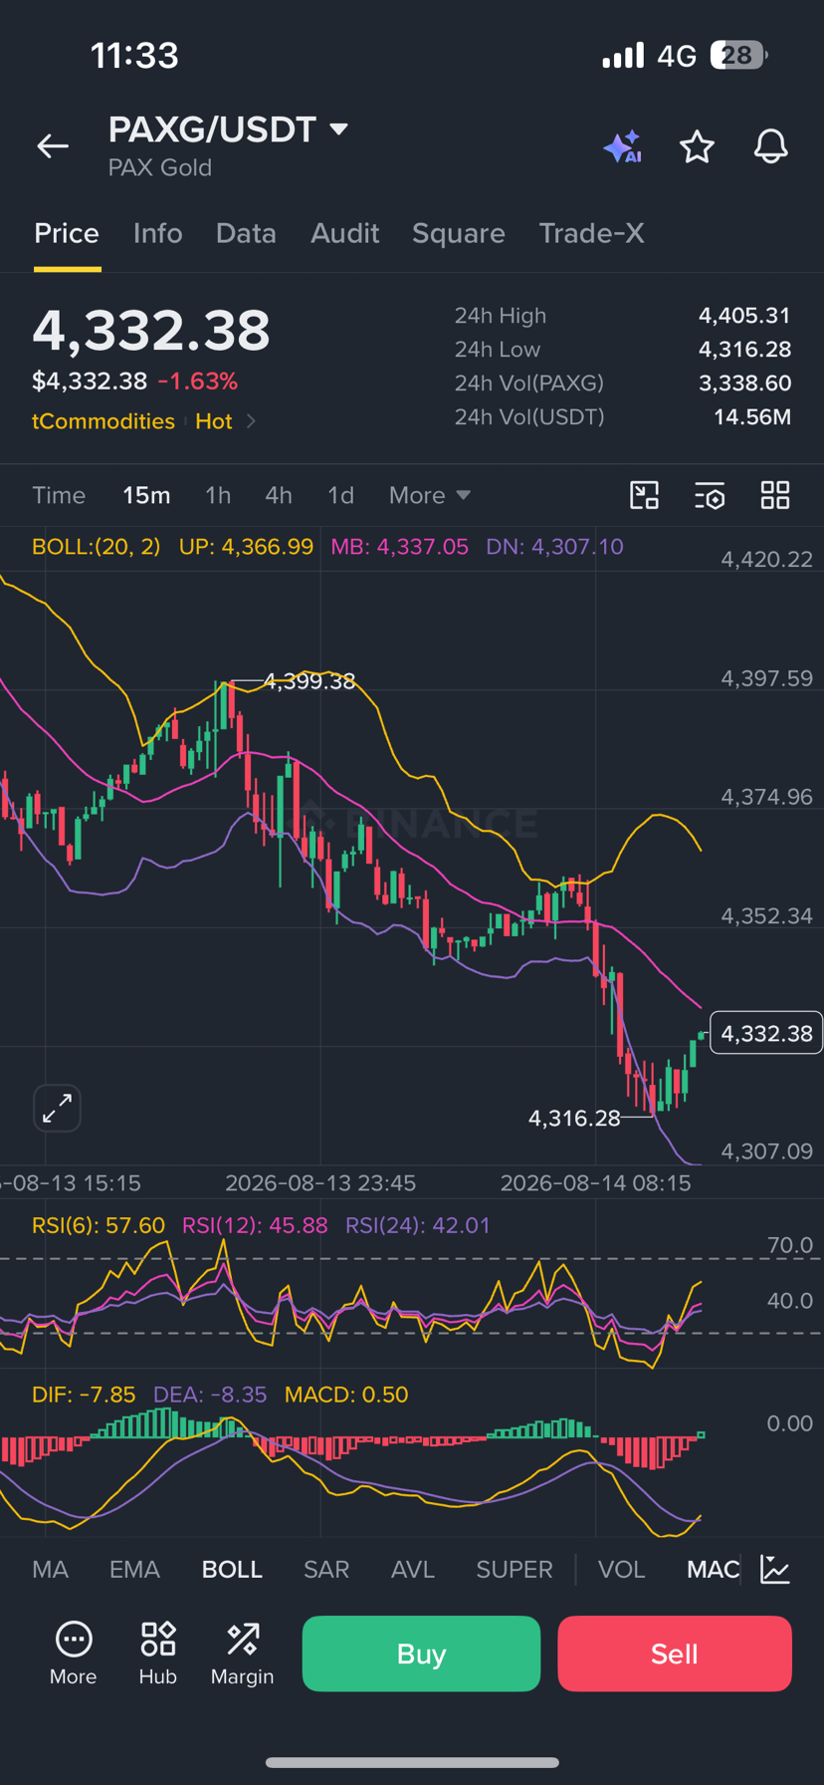Switch to the Info tab
The height and width of the screenshot is (1785, 824).
tap(158, 233)
